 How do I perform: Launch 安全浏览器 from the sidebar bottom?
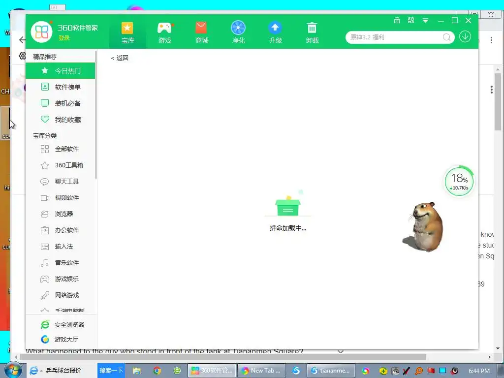click(x=63, y=325)
